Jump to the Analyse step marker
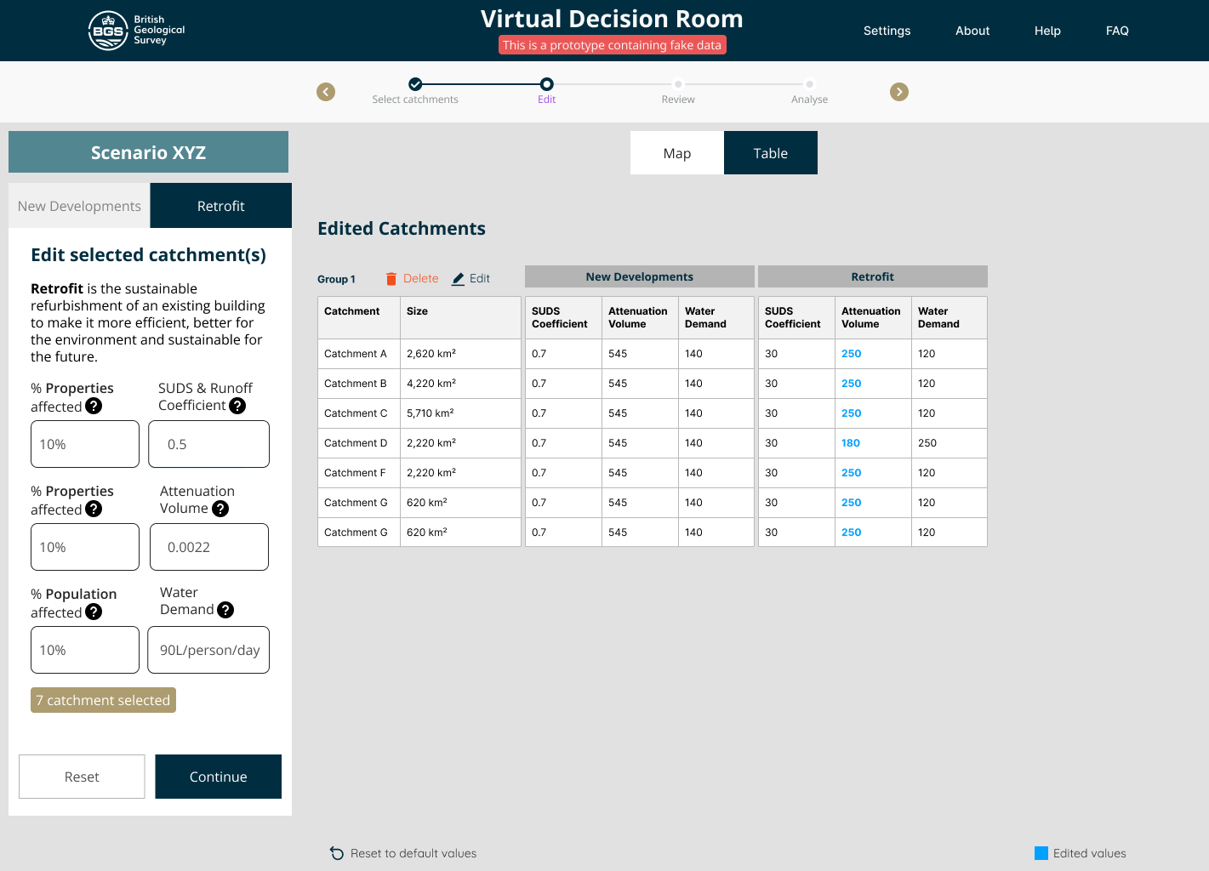Image resolution: width=1209 pixels, height=871 pixels. [x=810, y=84]
